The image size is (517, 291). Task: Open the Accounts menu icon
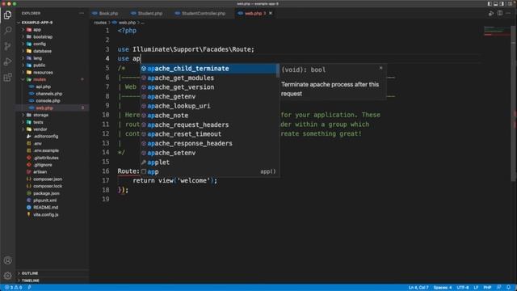click(x=7, y=260)
